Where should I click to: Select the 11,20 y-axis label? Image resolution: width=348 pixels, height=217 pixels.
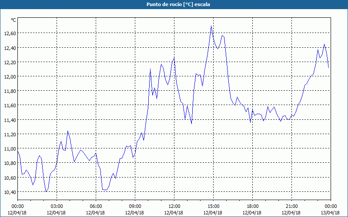[10, 134]
